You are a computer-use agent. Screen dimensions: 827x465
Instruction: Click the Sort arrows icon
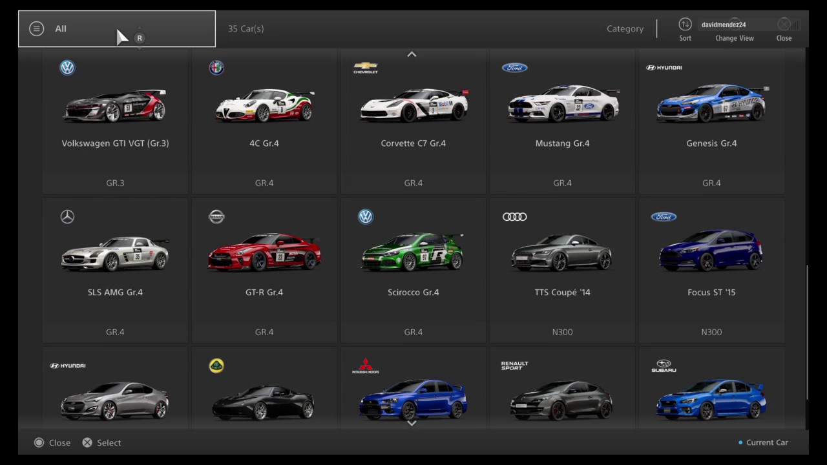tap(685, 25)
